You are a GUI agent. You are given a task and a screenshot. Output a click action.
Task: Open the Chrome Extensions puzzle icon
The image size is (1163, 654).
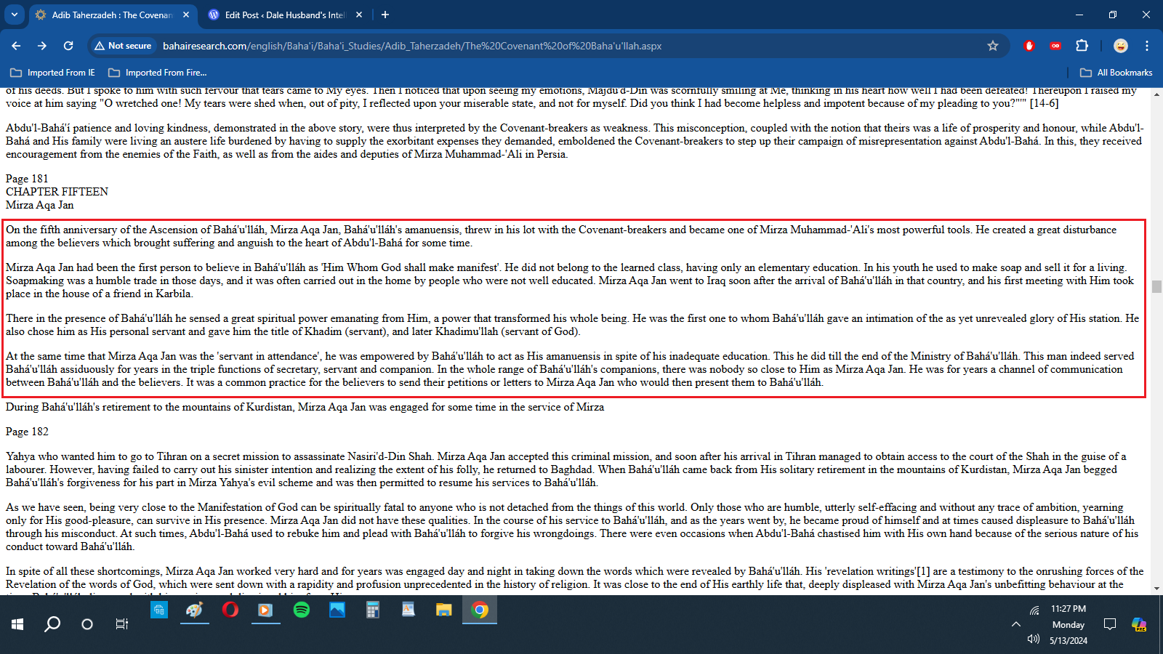tap(1082, 46)
